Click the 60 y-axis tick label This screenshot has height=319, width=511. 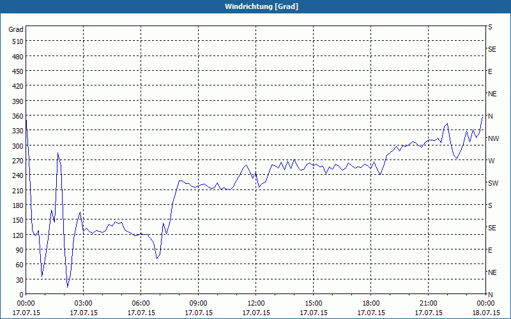click(20, 265)
